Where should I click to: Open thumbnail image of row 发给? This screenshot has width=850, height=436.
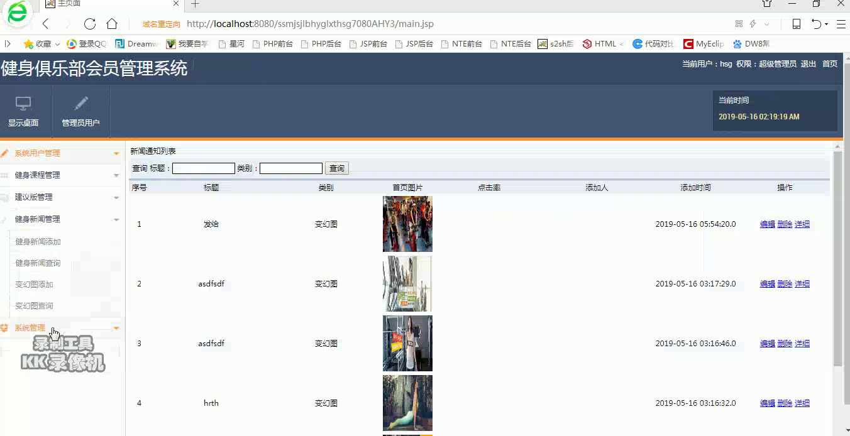(x=407, y=224)
